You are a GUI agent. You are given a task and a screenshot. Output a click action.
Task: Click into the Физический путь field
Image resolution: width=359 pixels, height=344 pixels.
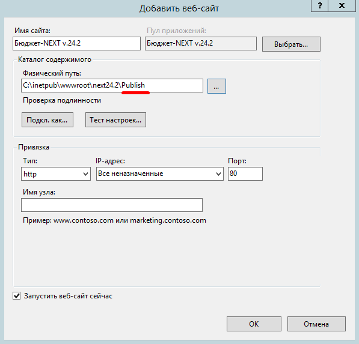(112, 85)
